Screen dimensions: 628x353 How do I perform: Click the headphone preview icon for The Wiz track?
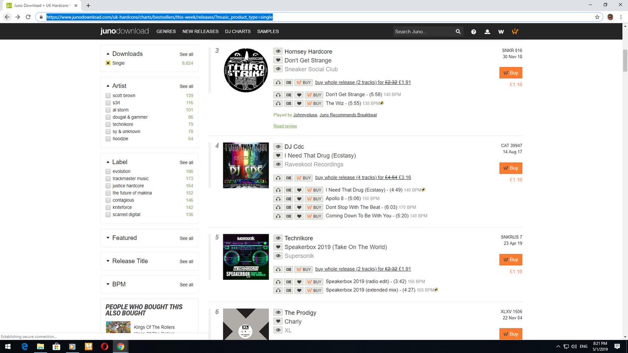(278, 104)
